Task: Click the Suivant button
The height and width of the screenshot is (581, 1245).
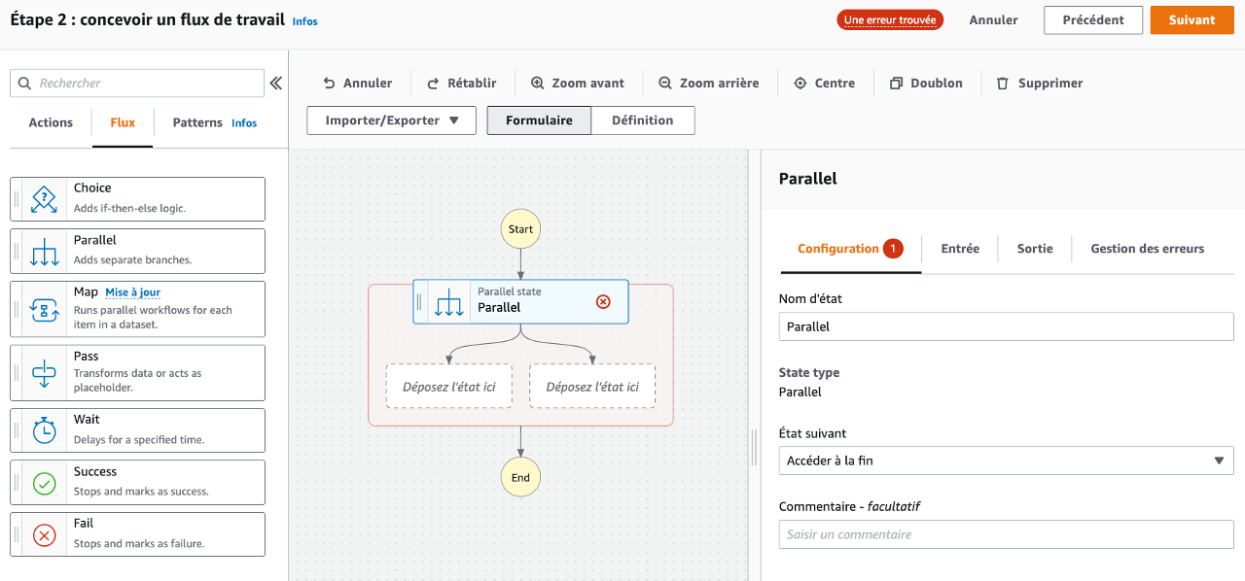Action: pyautogui.click(x=1192, y=20)
